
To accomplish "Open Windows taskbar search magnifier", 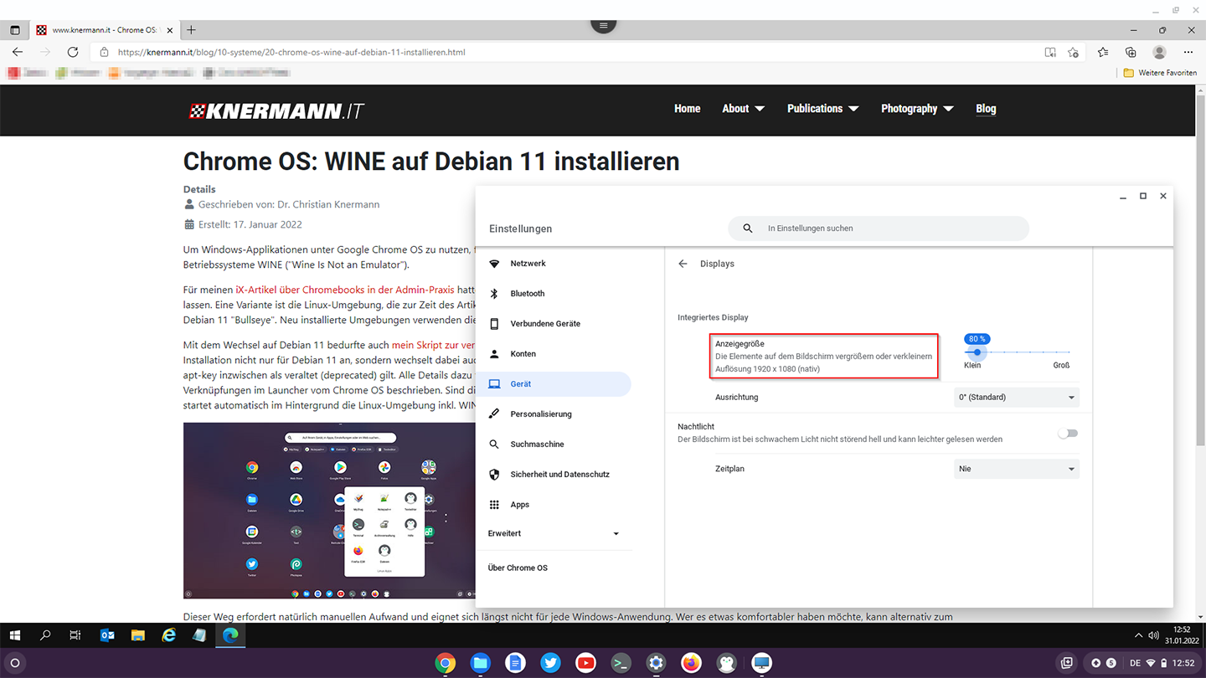I will (45, 635).
